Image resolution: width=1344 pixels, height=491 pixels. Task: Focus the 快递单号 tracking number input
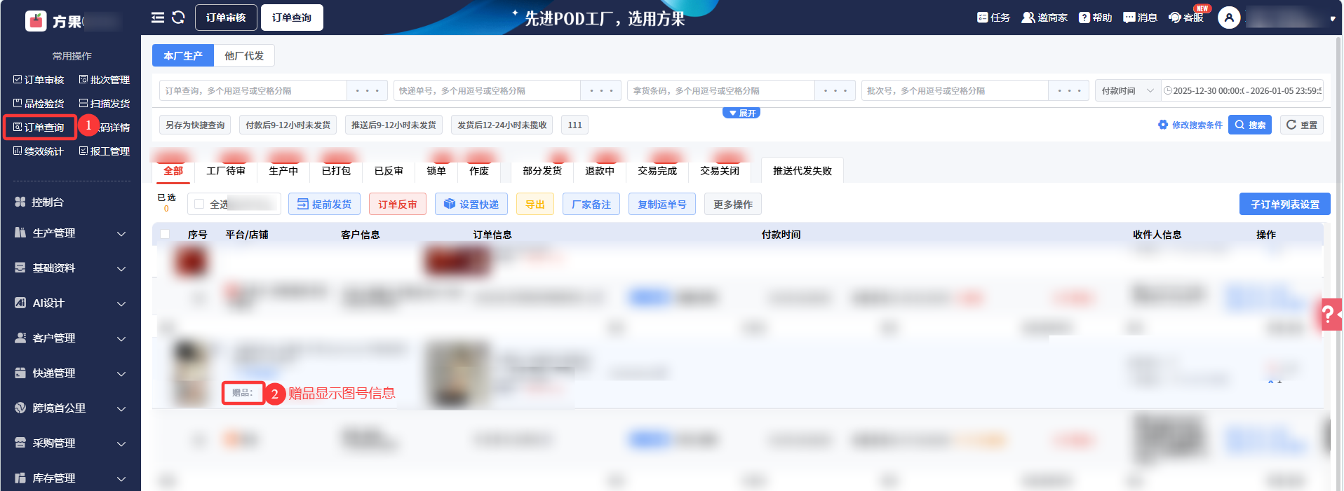487,90
